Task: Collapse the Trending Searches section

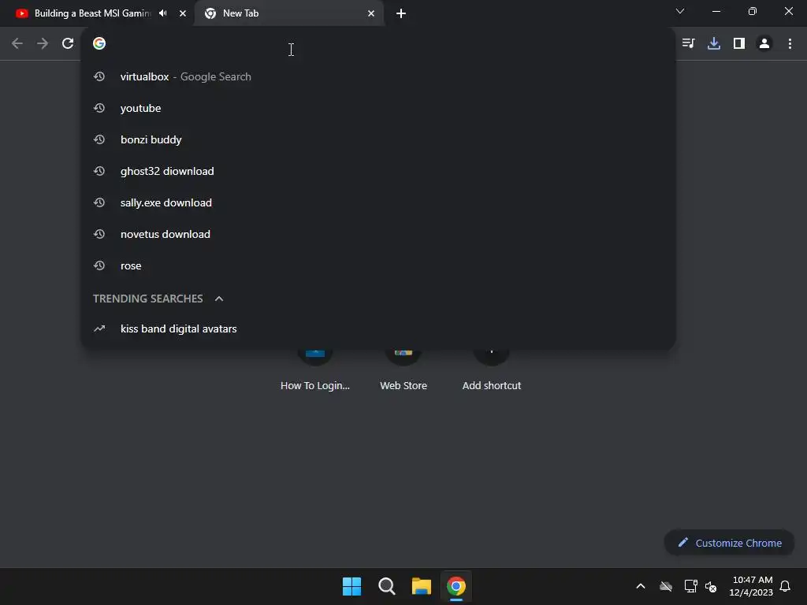Action: 219,299
